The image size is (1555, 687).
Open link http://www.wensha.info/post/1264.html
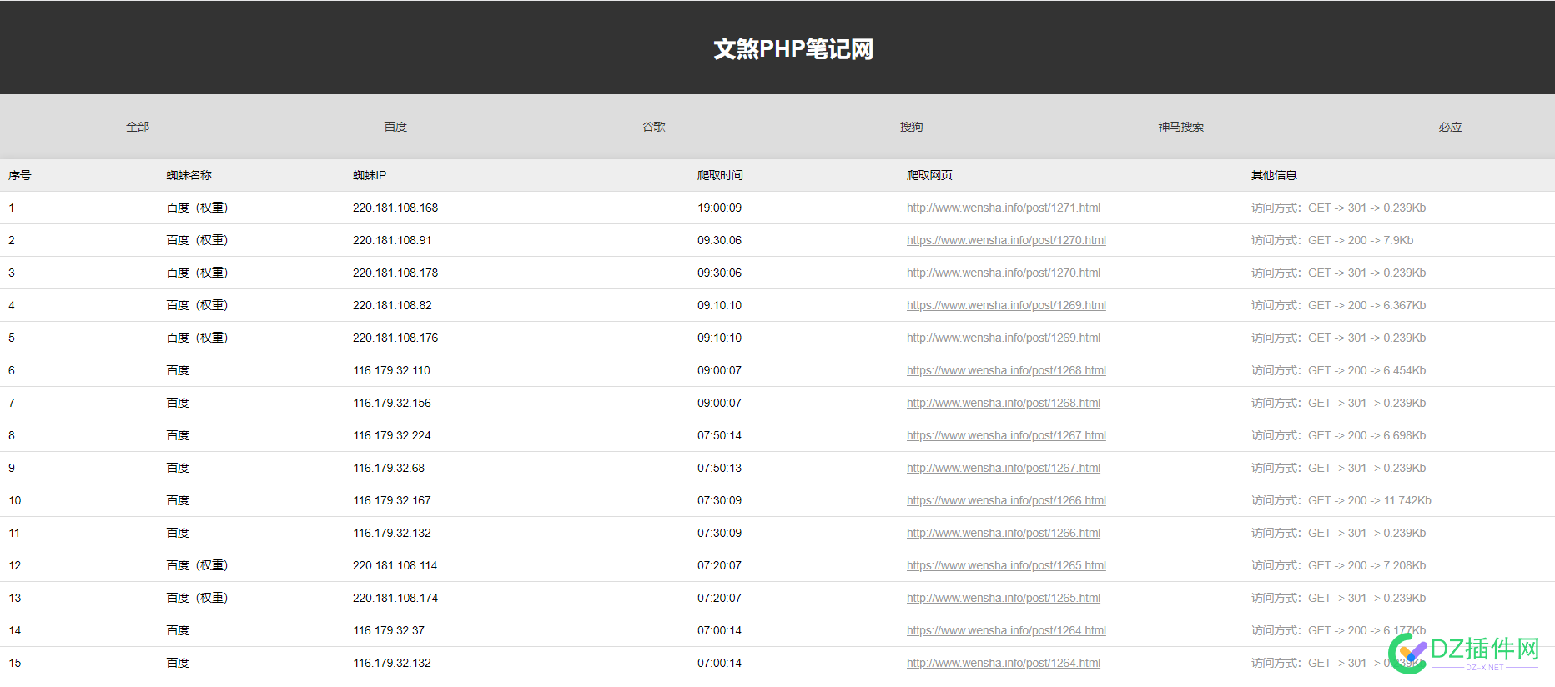pyautogui.click(x=1004, y=663)
